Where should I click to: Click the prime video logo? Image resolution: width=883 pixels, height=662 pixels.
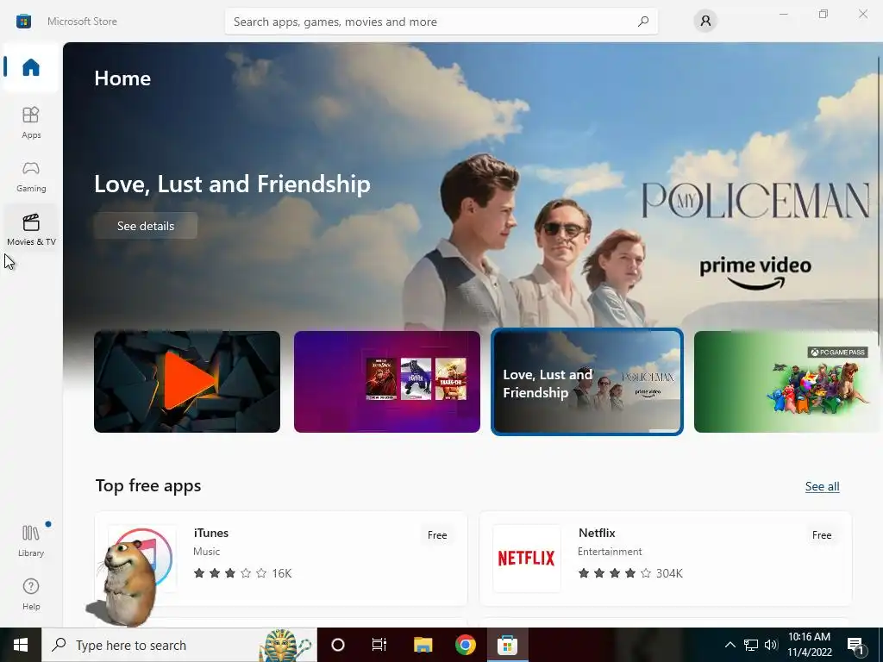pos(755,273)
